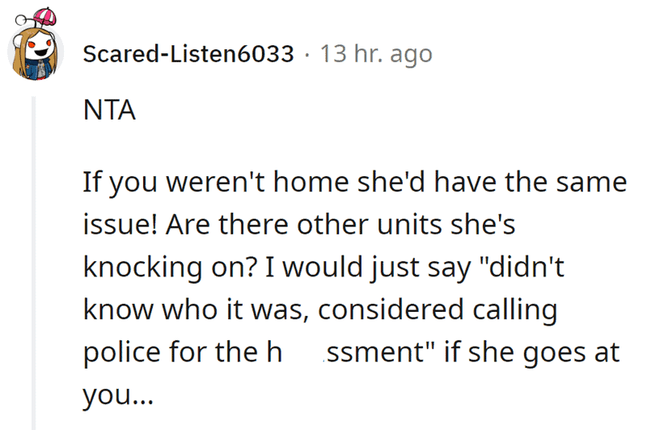Click the pink umbrella on the Snoo avatar

pyautogui.click(x=44, y=16)
